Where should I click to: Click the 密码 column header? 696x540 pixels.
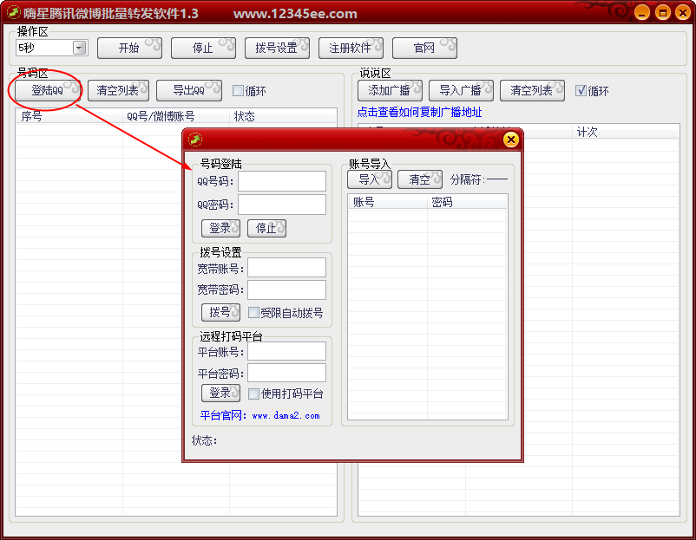click(x=467, y=202)
